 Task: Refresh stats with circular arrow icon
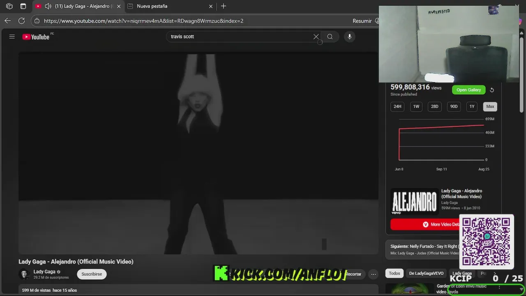pyautogui.click(x=492, y=90)
